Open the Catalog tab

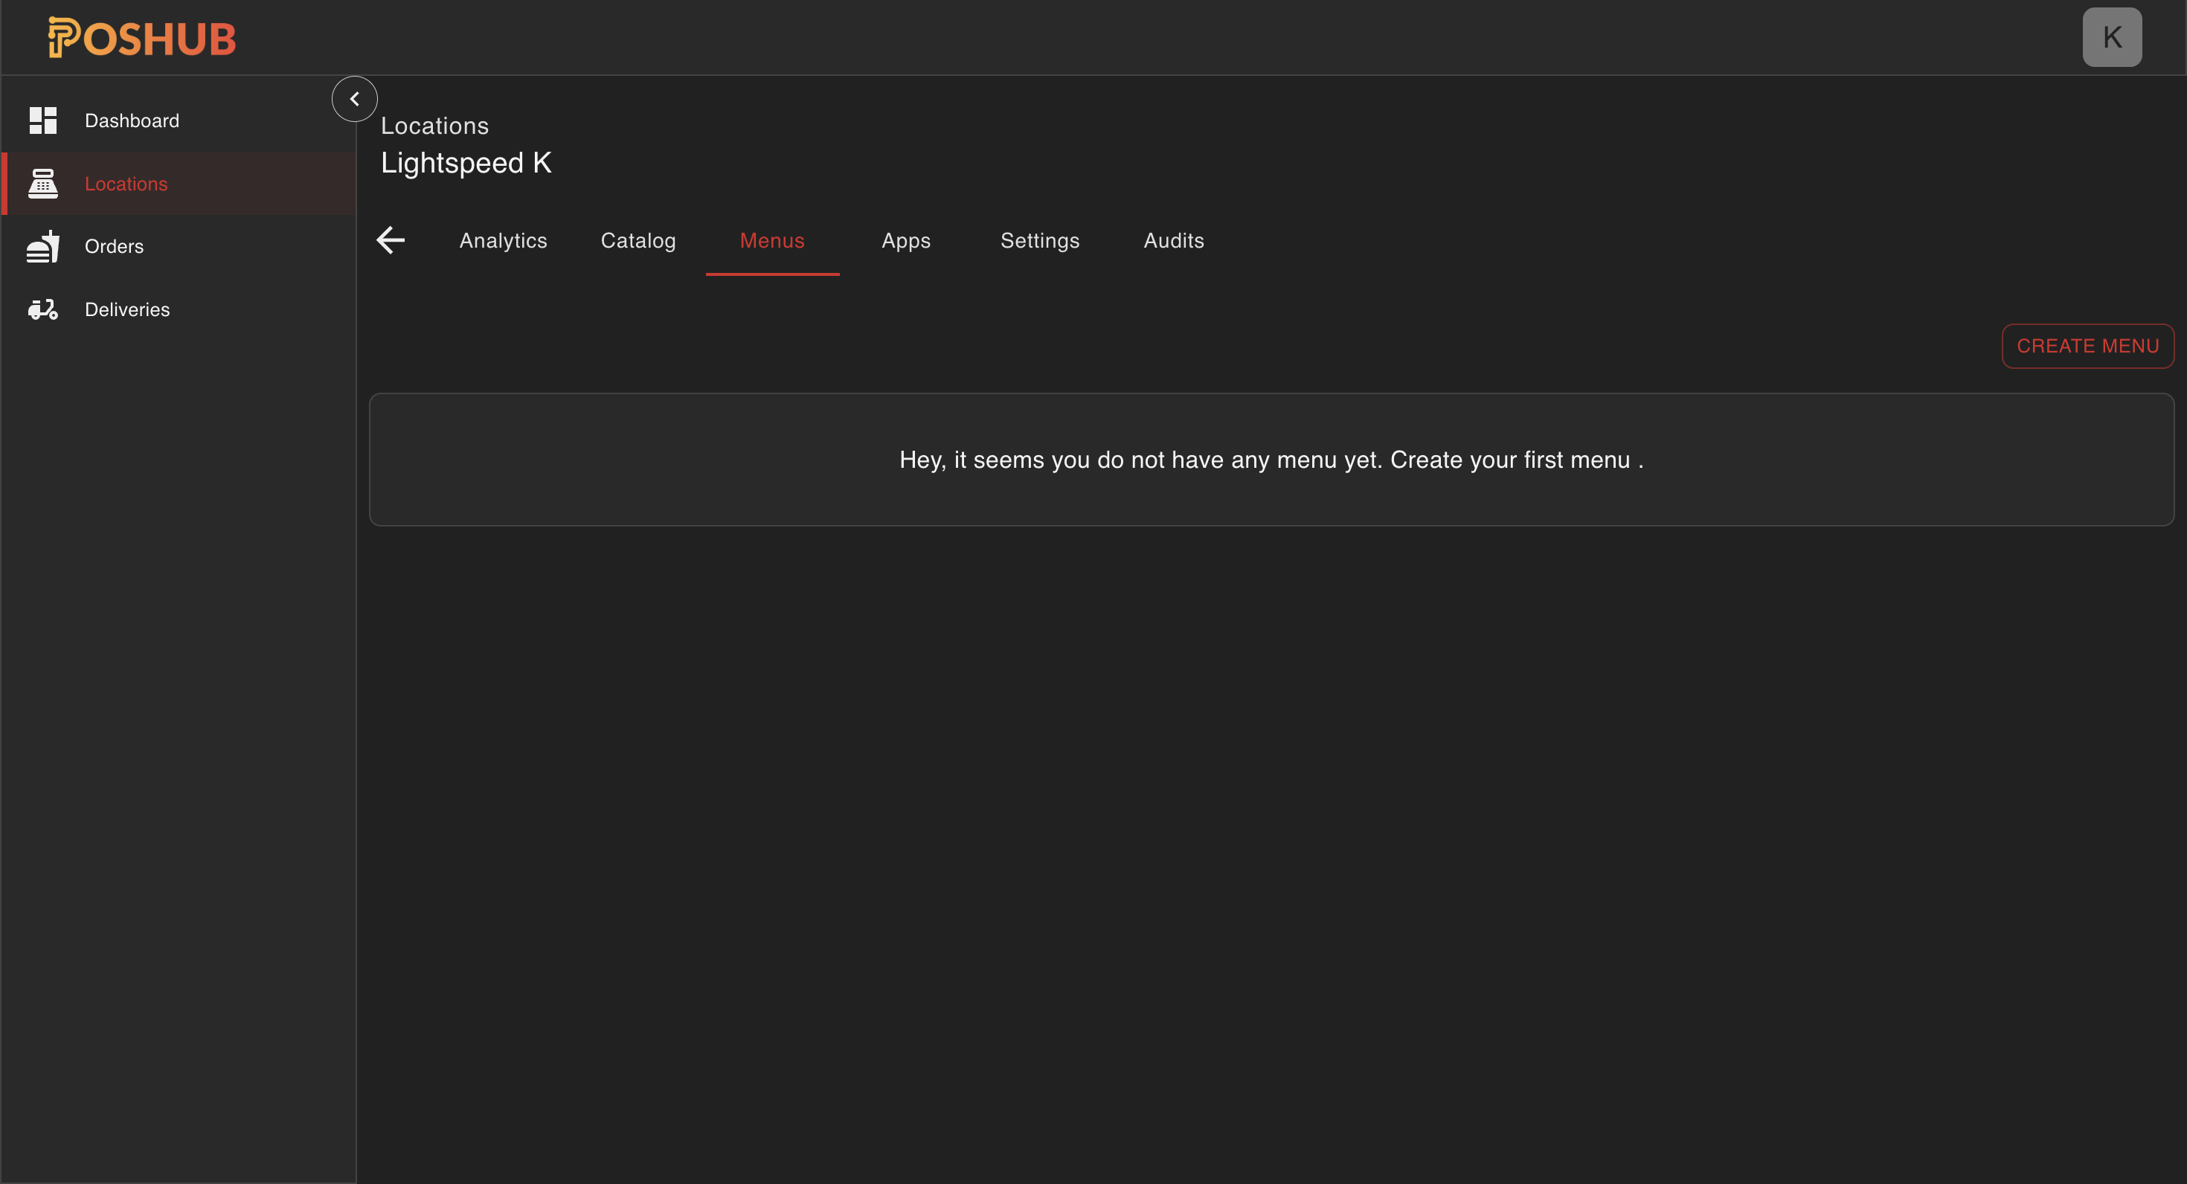638,240
